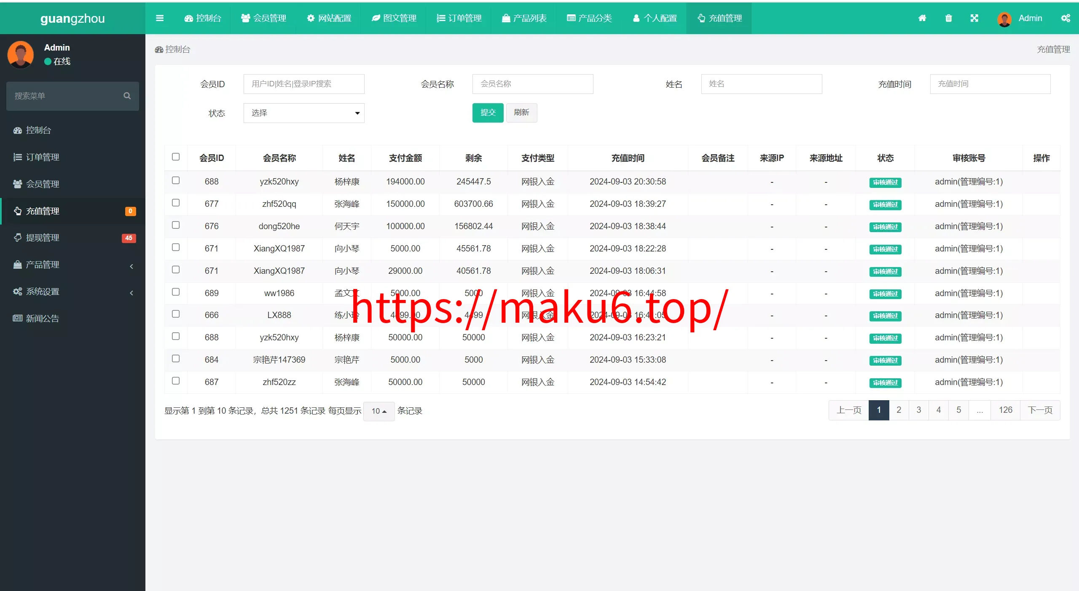The height and width of the screenshot is (591, 1079).
Task: Click 审核通过 badge in the zhf520qq row
Action: [x=885, y=205]
